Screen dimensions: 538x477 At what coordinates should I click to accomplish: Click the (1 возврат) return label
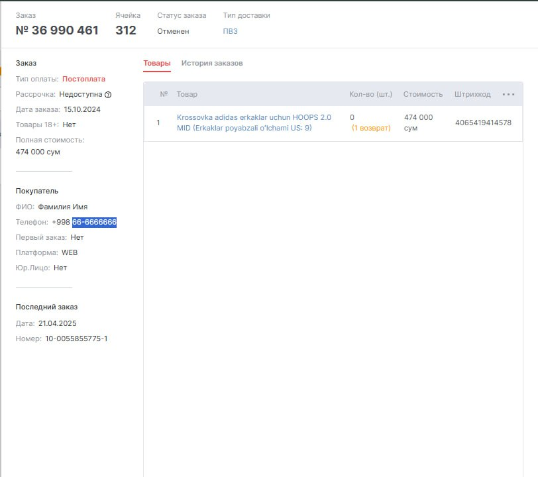pos(371,128)
